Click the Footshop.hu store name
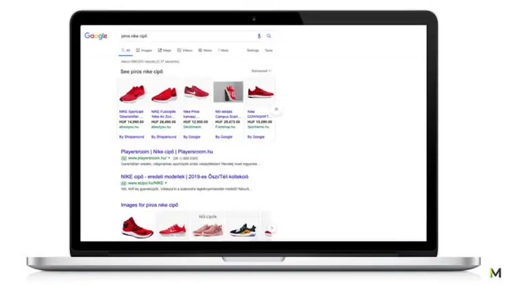The image size is (507, 285). (225, 127)
